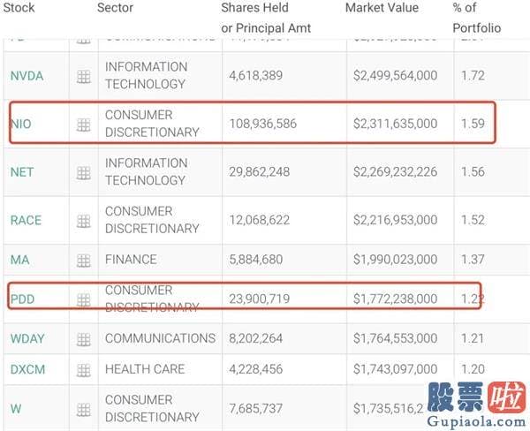Sort by % of Portfolio header
This screenshot has height=431, width=530.
point(477,18)
